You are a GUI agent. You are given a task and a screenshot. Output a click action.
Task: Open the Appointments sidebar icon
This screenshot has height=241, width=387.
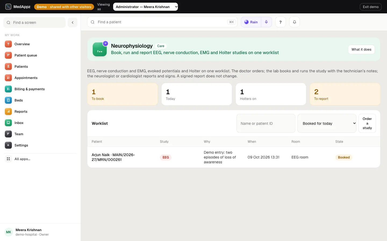pyautogui.click(x=8, y=78)
